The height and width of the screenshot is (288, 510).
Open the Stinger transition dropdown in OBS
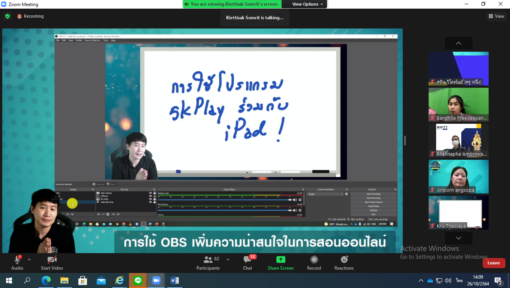tap(325, 194)
